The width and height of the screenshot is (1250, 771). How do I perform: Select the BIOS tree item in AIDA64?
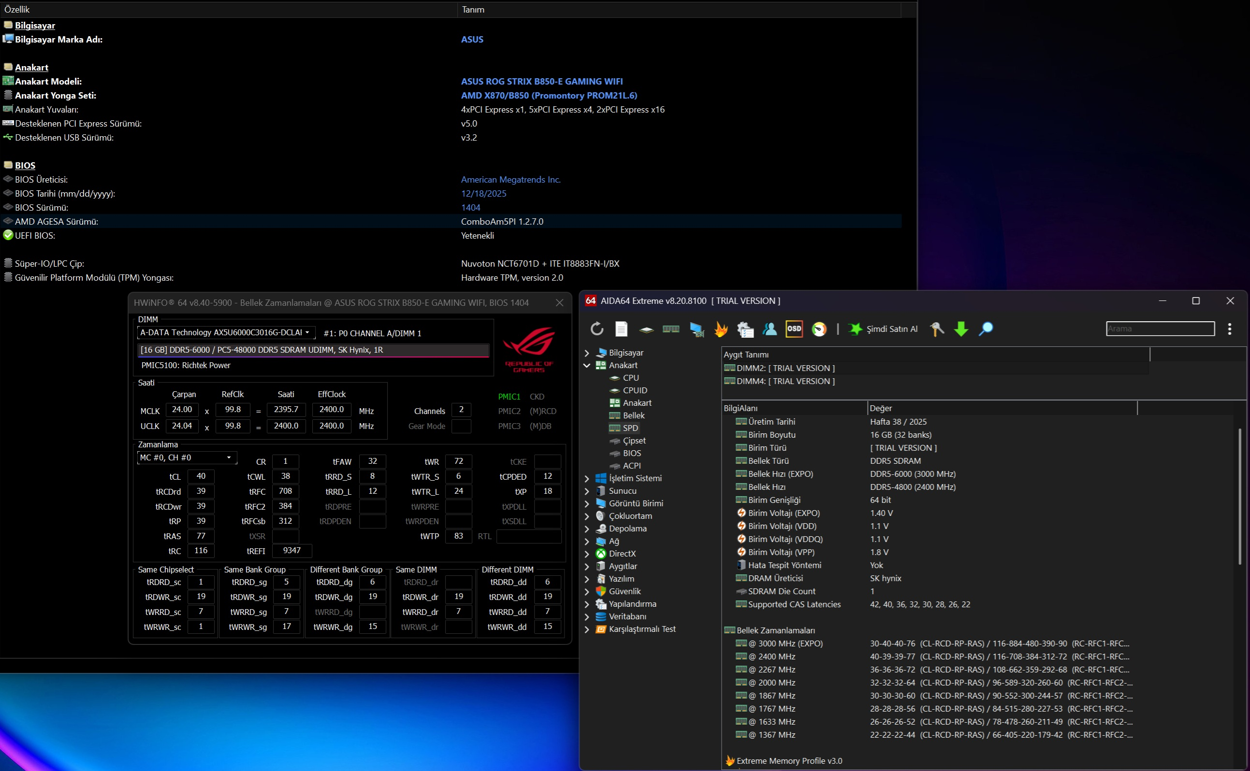[632, 453]
